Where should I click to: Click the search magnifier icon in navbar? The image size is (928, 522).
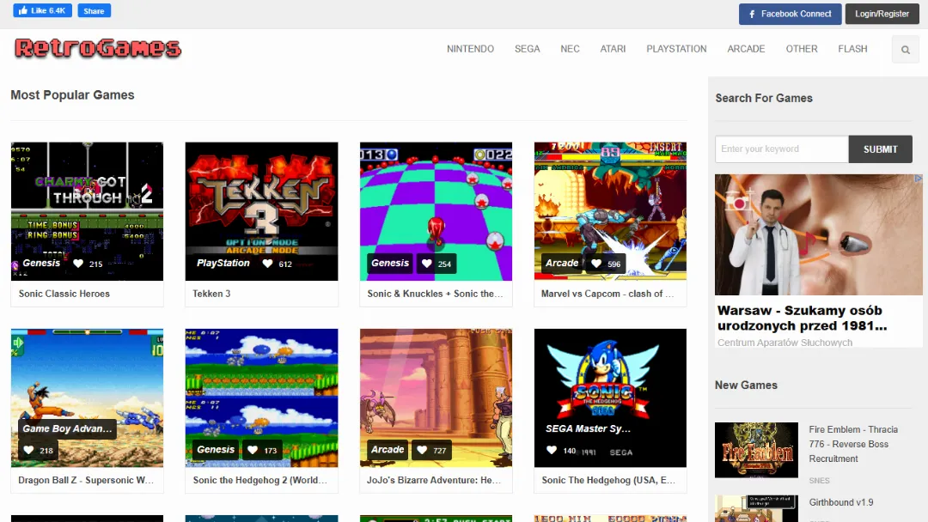click(905, 50)
